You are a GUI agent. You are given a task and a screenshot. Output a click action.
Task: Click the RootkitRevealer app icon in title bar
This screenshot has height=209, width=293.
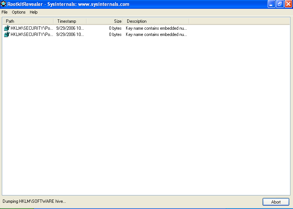[3, 4]
